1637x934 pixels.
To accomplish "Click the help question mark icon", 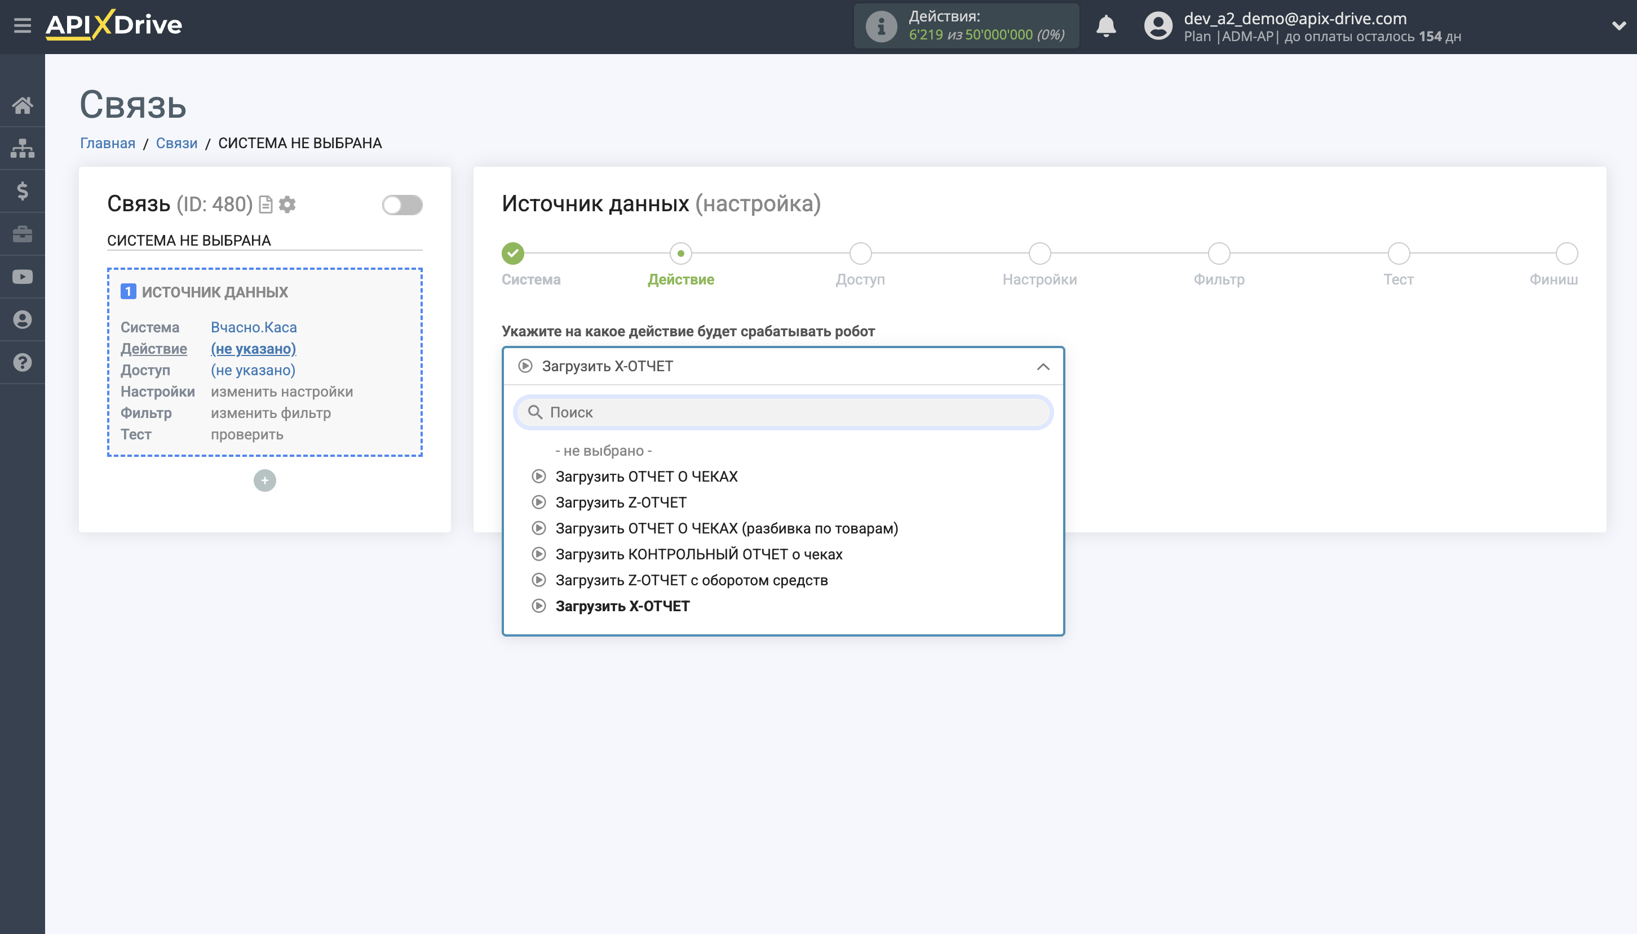I will pos(23,362).
